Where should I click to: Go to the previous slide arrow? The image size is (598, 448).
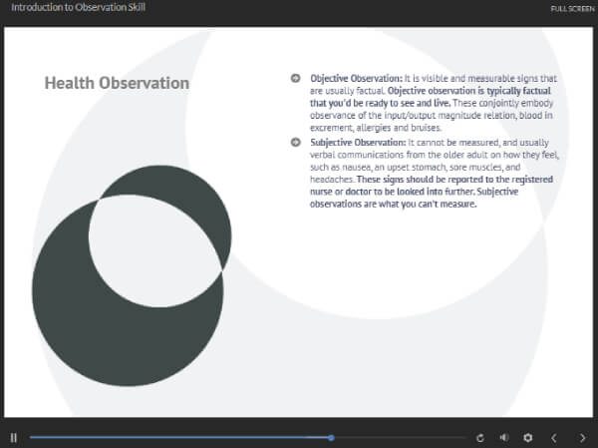pyautogui.click(x=554, y=437)
